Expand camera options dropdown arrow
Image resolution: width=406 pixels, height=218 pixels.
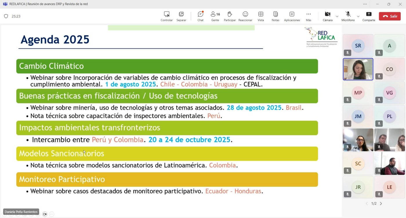[337, 17]
